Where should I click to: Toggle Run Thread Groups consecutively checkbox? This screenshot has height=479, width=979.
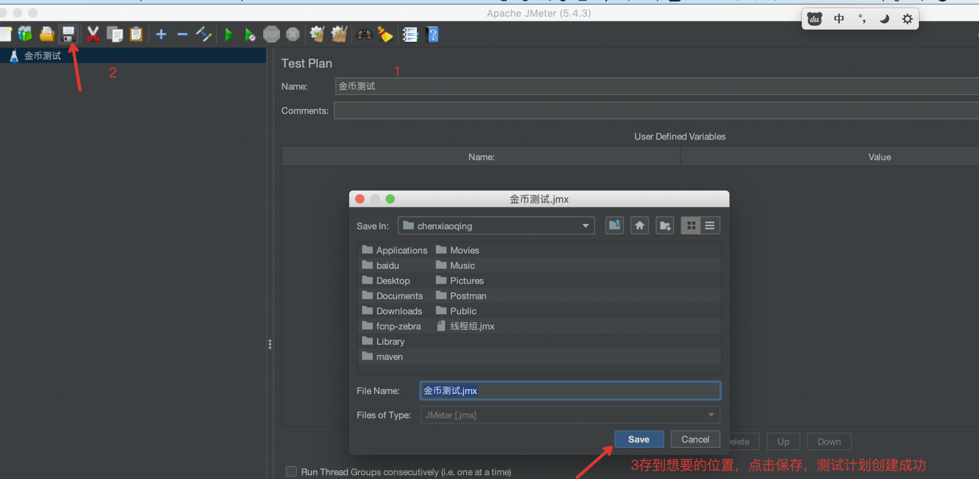point(291,472)
